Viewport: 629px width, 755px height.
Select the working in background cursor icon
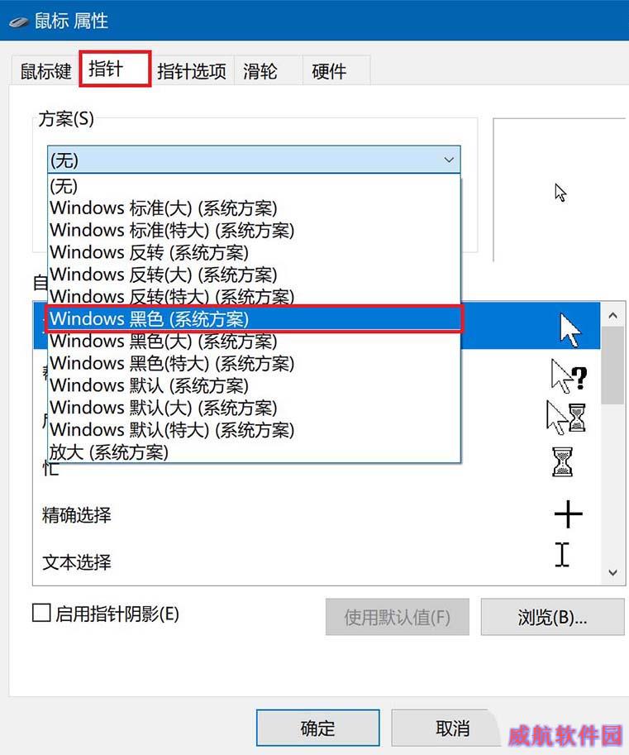tap(566, 418)
